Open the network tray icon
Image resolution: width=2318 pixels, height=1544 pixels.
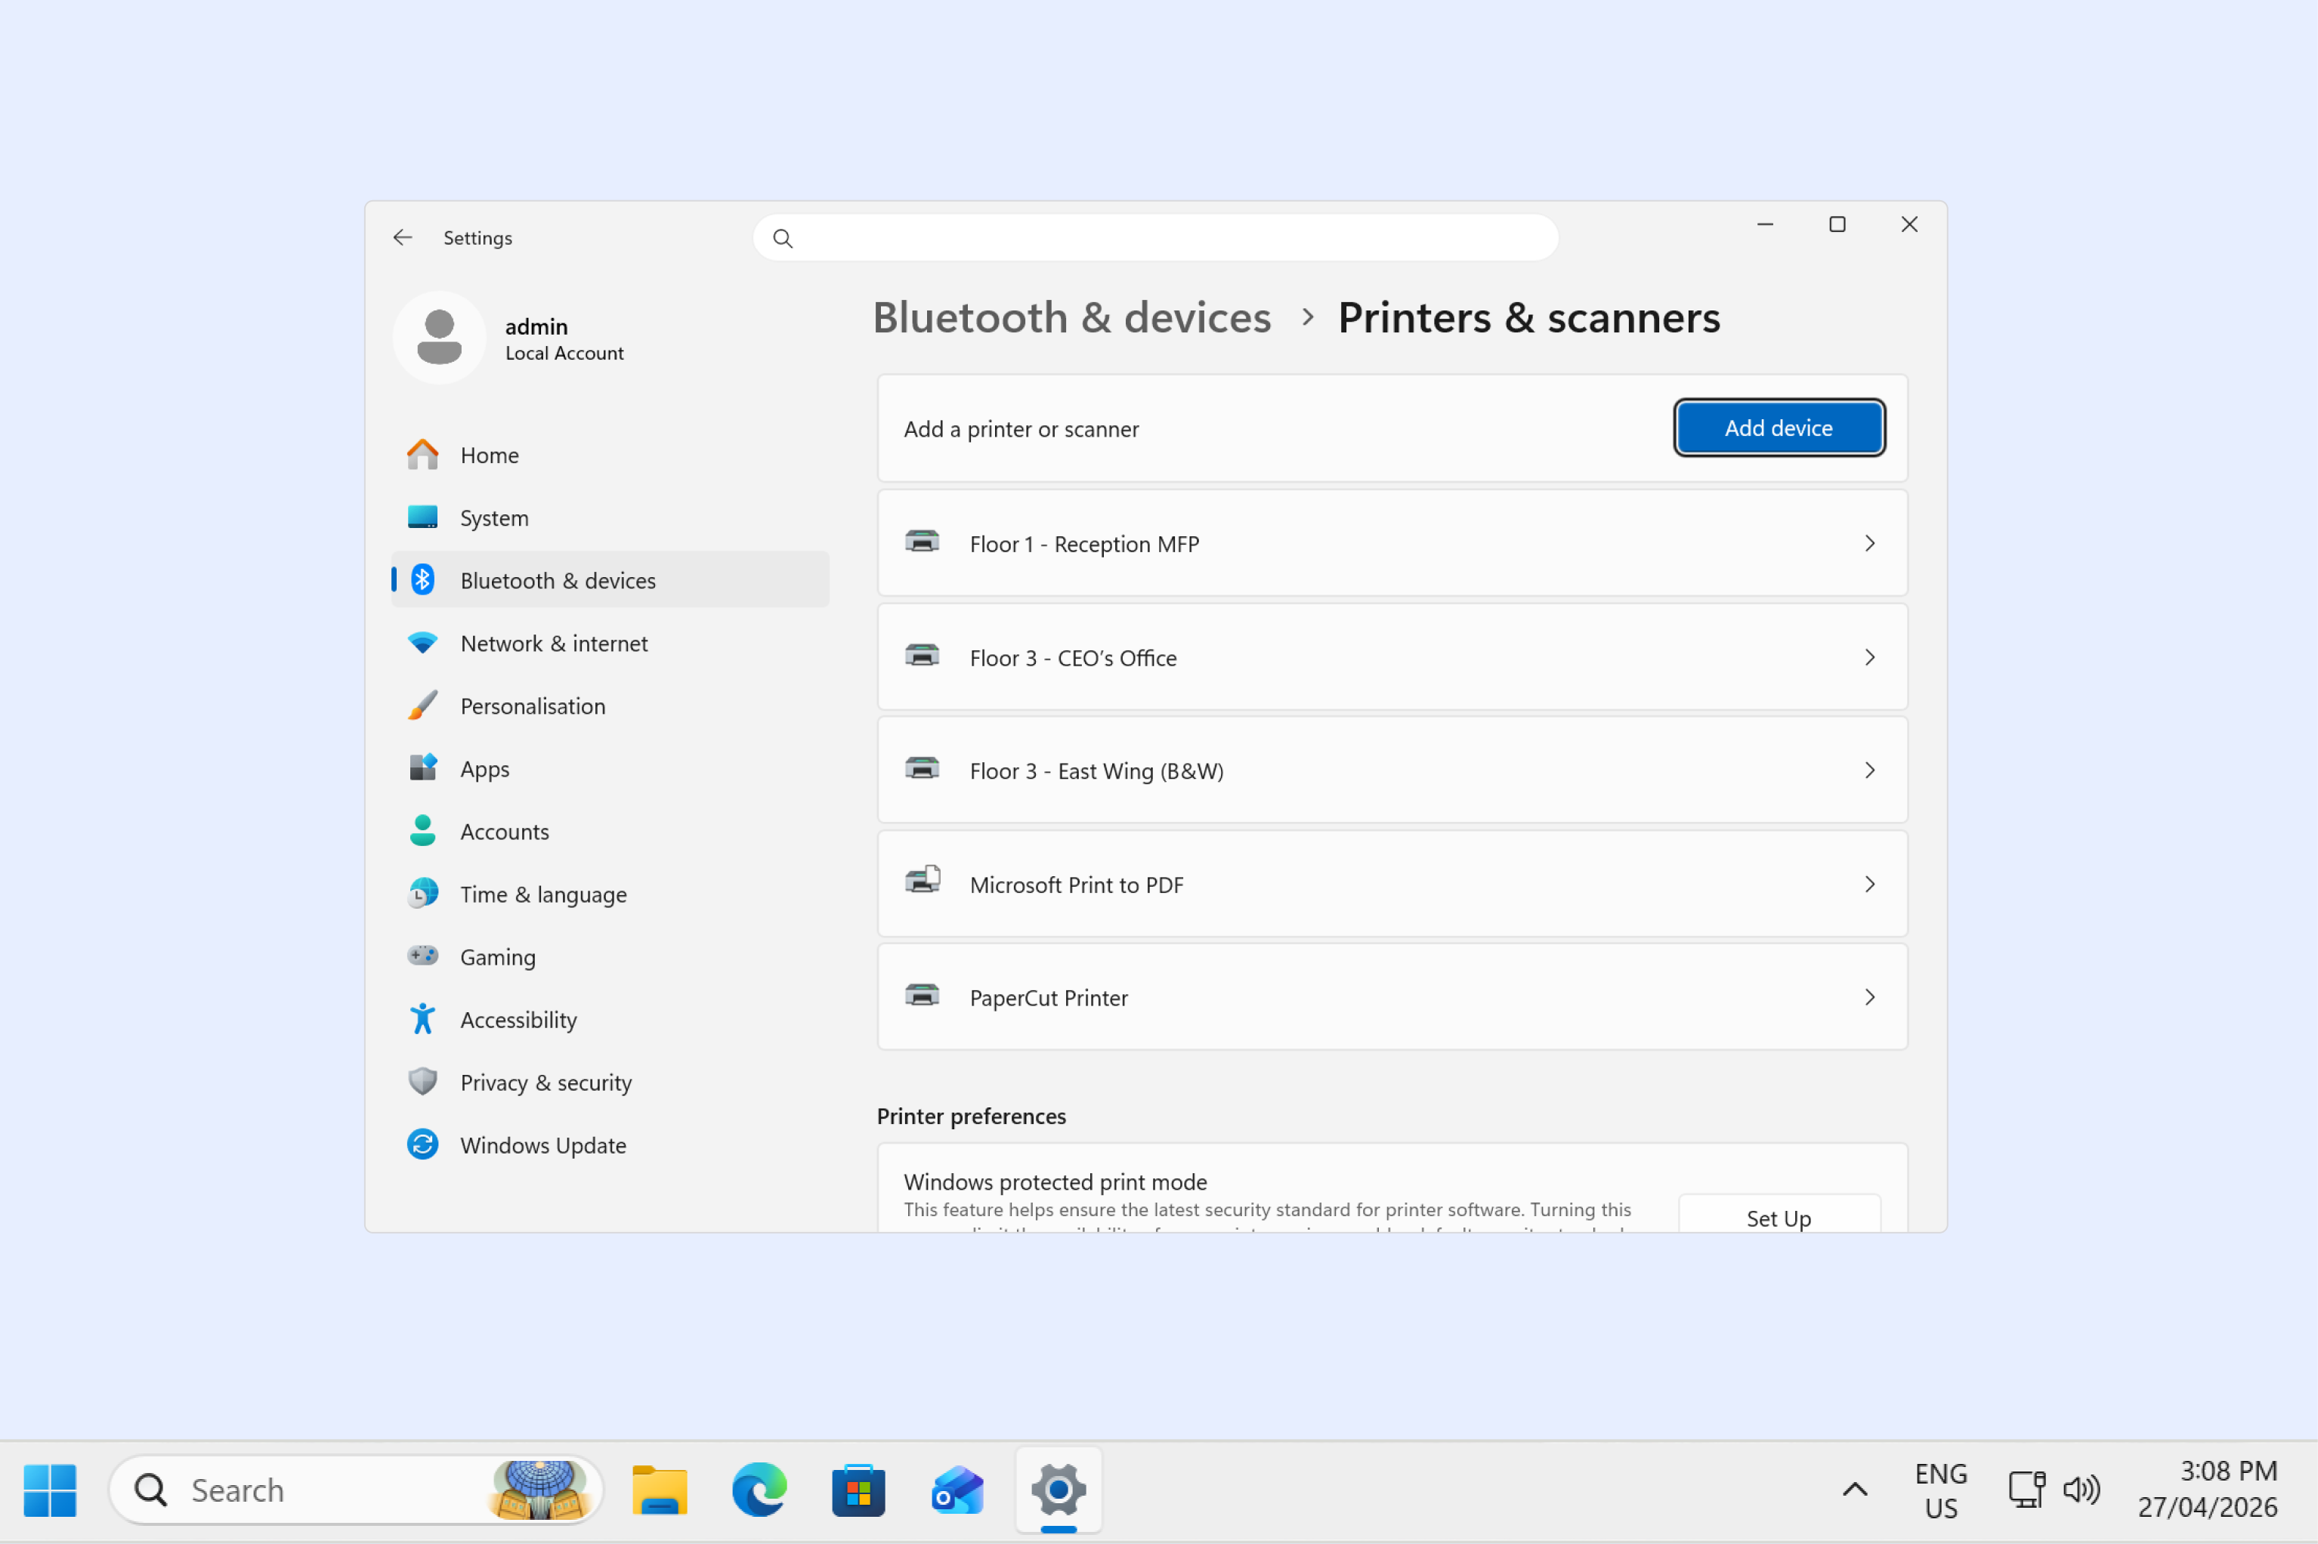pos(2026,1490)
